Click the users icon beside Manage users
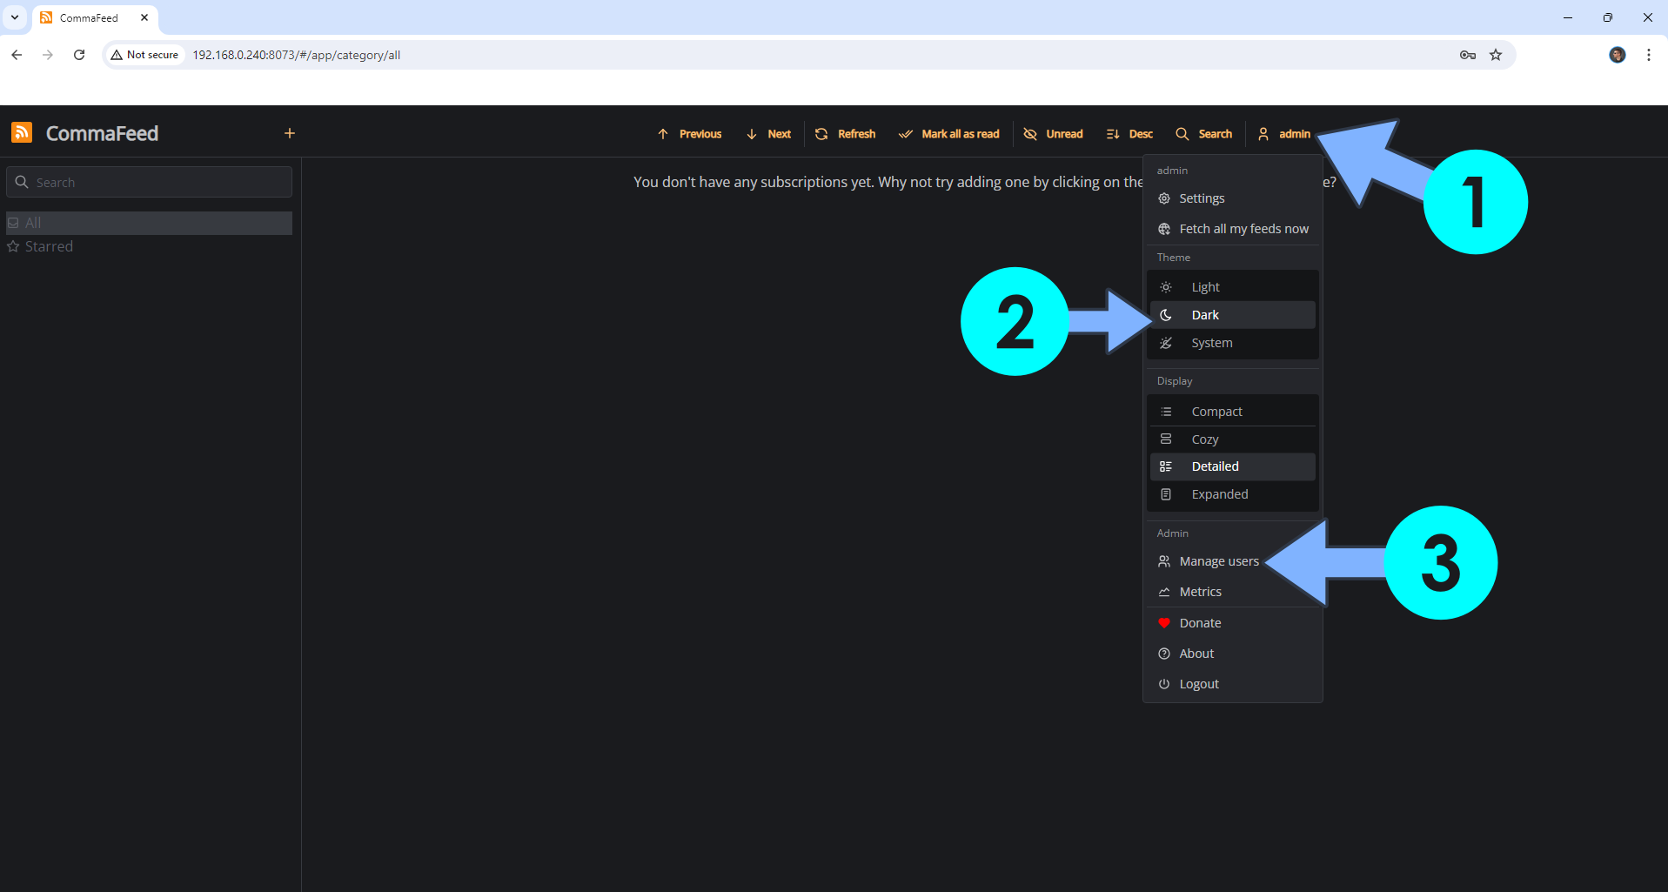Viewport: 1668px width, 892px height. point(1164,561)
